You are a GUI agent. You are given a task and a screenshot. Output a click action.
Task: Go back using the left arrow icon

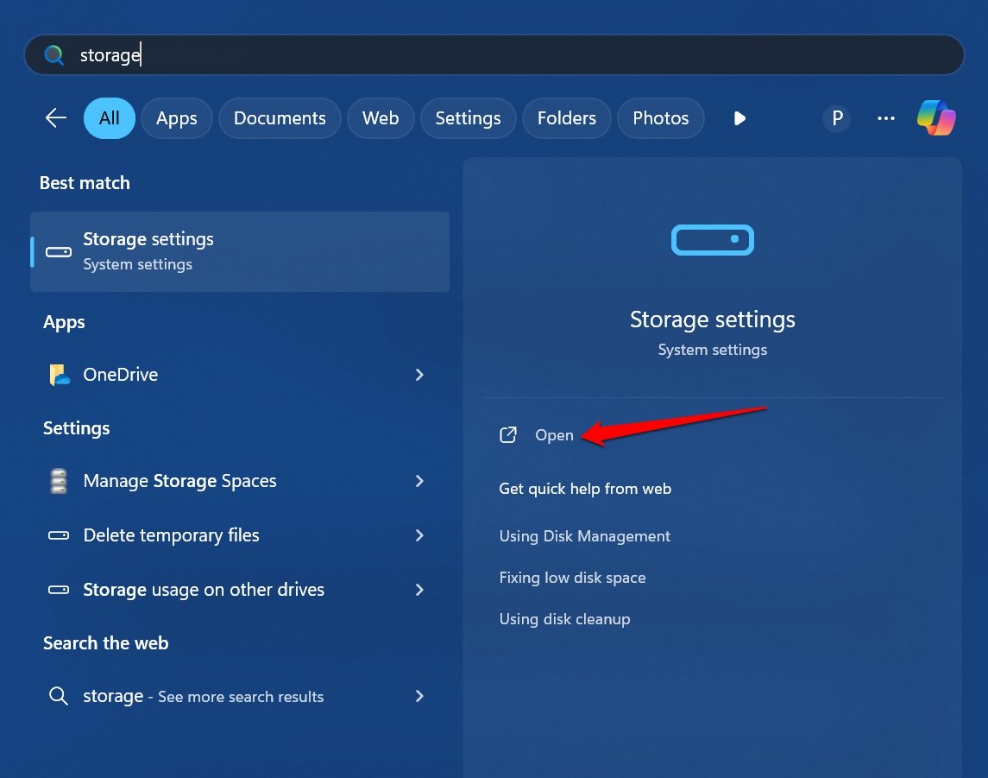click(56, 118)
